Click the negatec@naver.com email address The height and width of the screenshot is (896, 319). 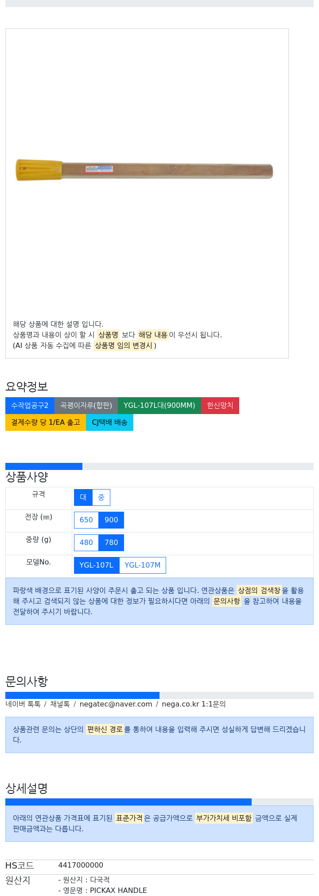116,704
